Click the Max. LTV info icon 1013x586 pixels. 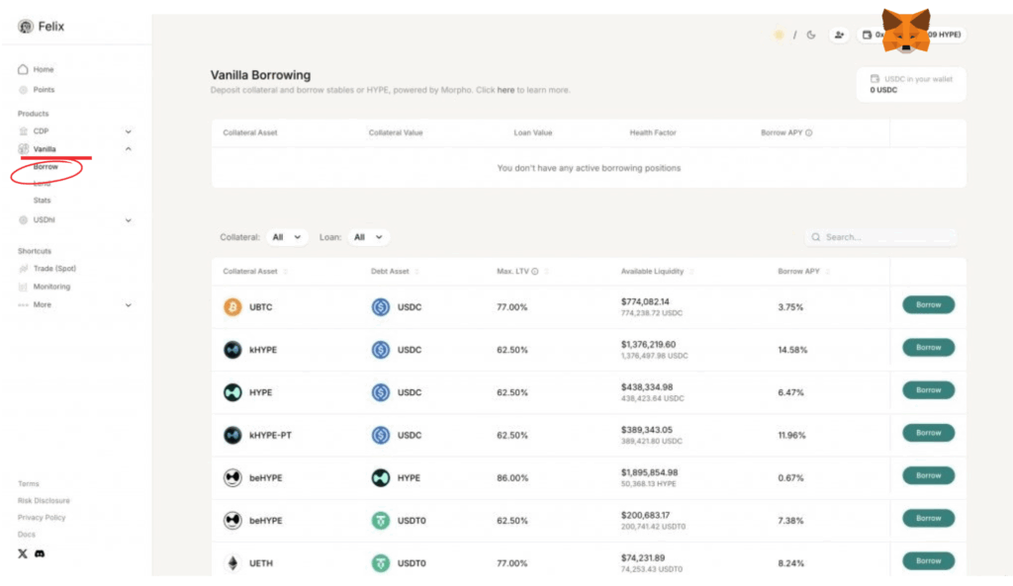pos(535,272)
